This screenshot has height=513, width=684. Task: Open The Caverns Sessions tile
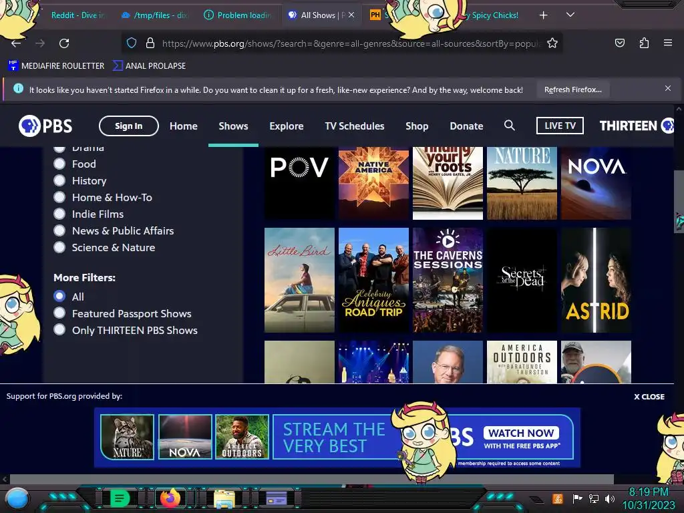click(x=448, y=280)
